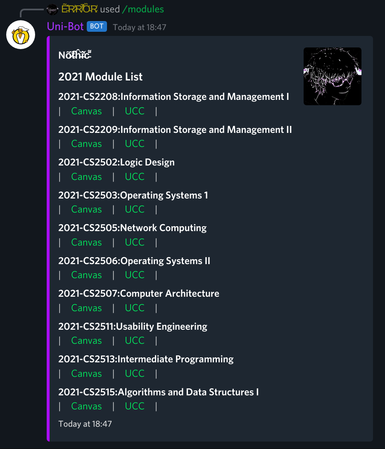Open Canvas link for CS2208
This screenshot has width=385, height=449.
coord(86,111)
